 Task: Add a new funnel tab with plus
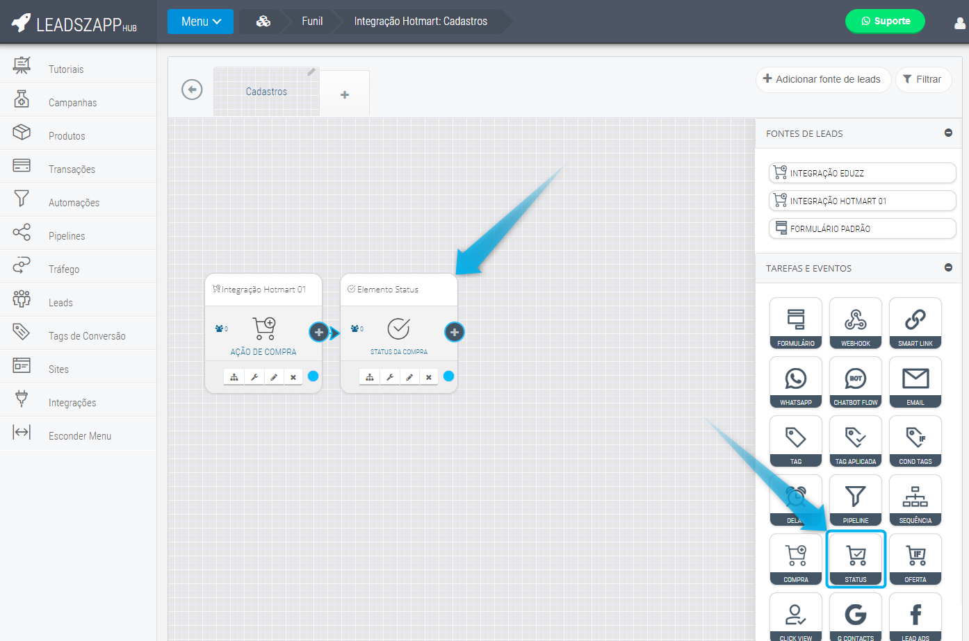click(345, 94)
